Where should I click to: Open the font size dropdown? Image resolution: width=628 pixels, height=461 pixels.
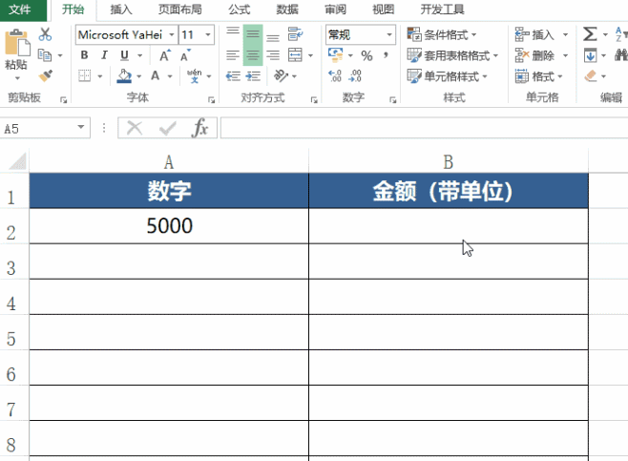[x=208, y=34]
